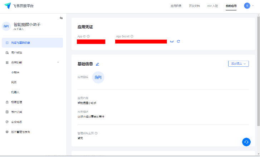Refresh the App Secret with the reload icon
The image size is (260, 157).
click(178, 41)
